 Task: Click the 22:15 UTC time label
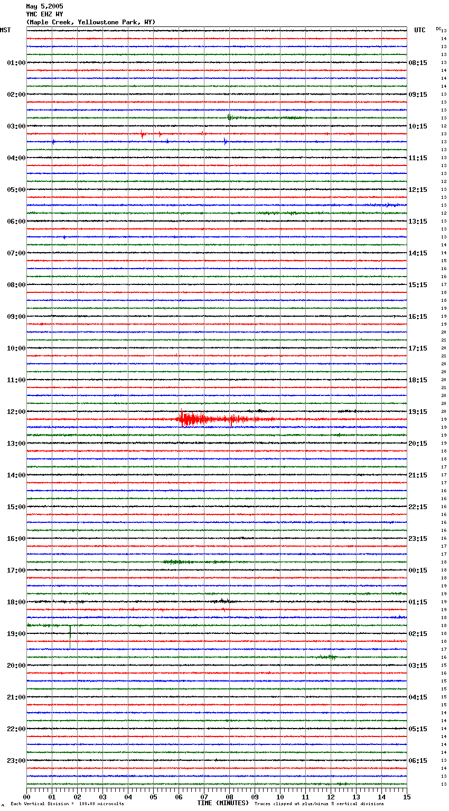click(418, 507)
